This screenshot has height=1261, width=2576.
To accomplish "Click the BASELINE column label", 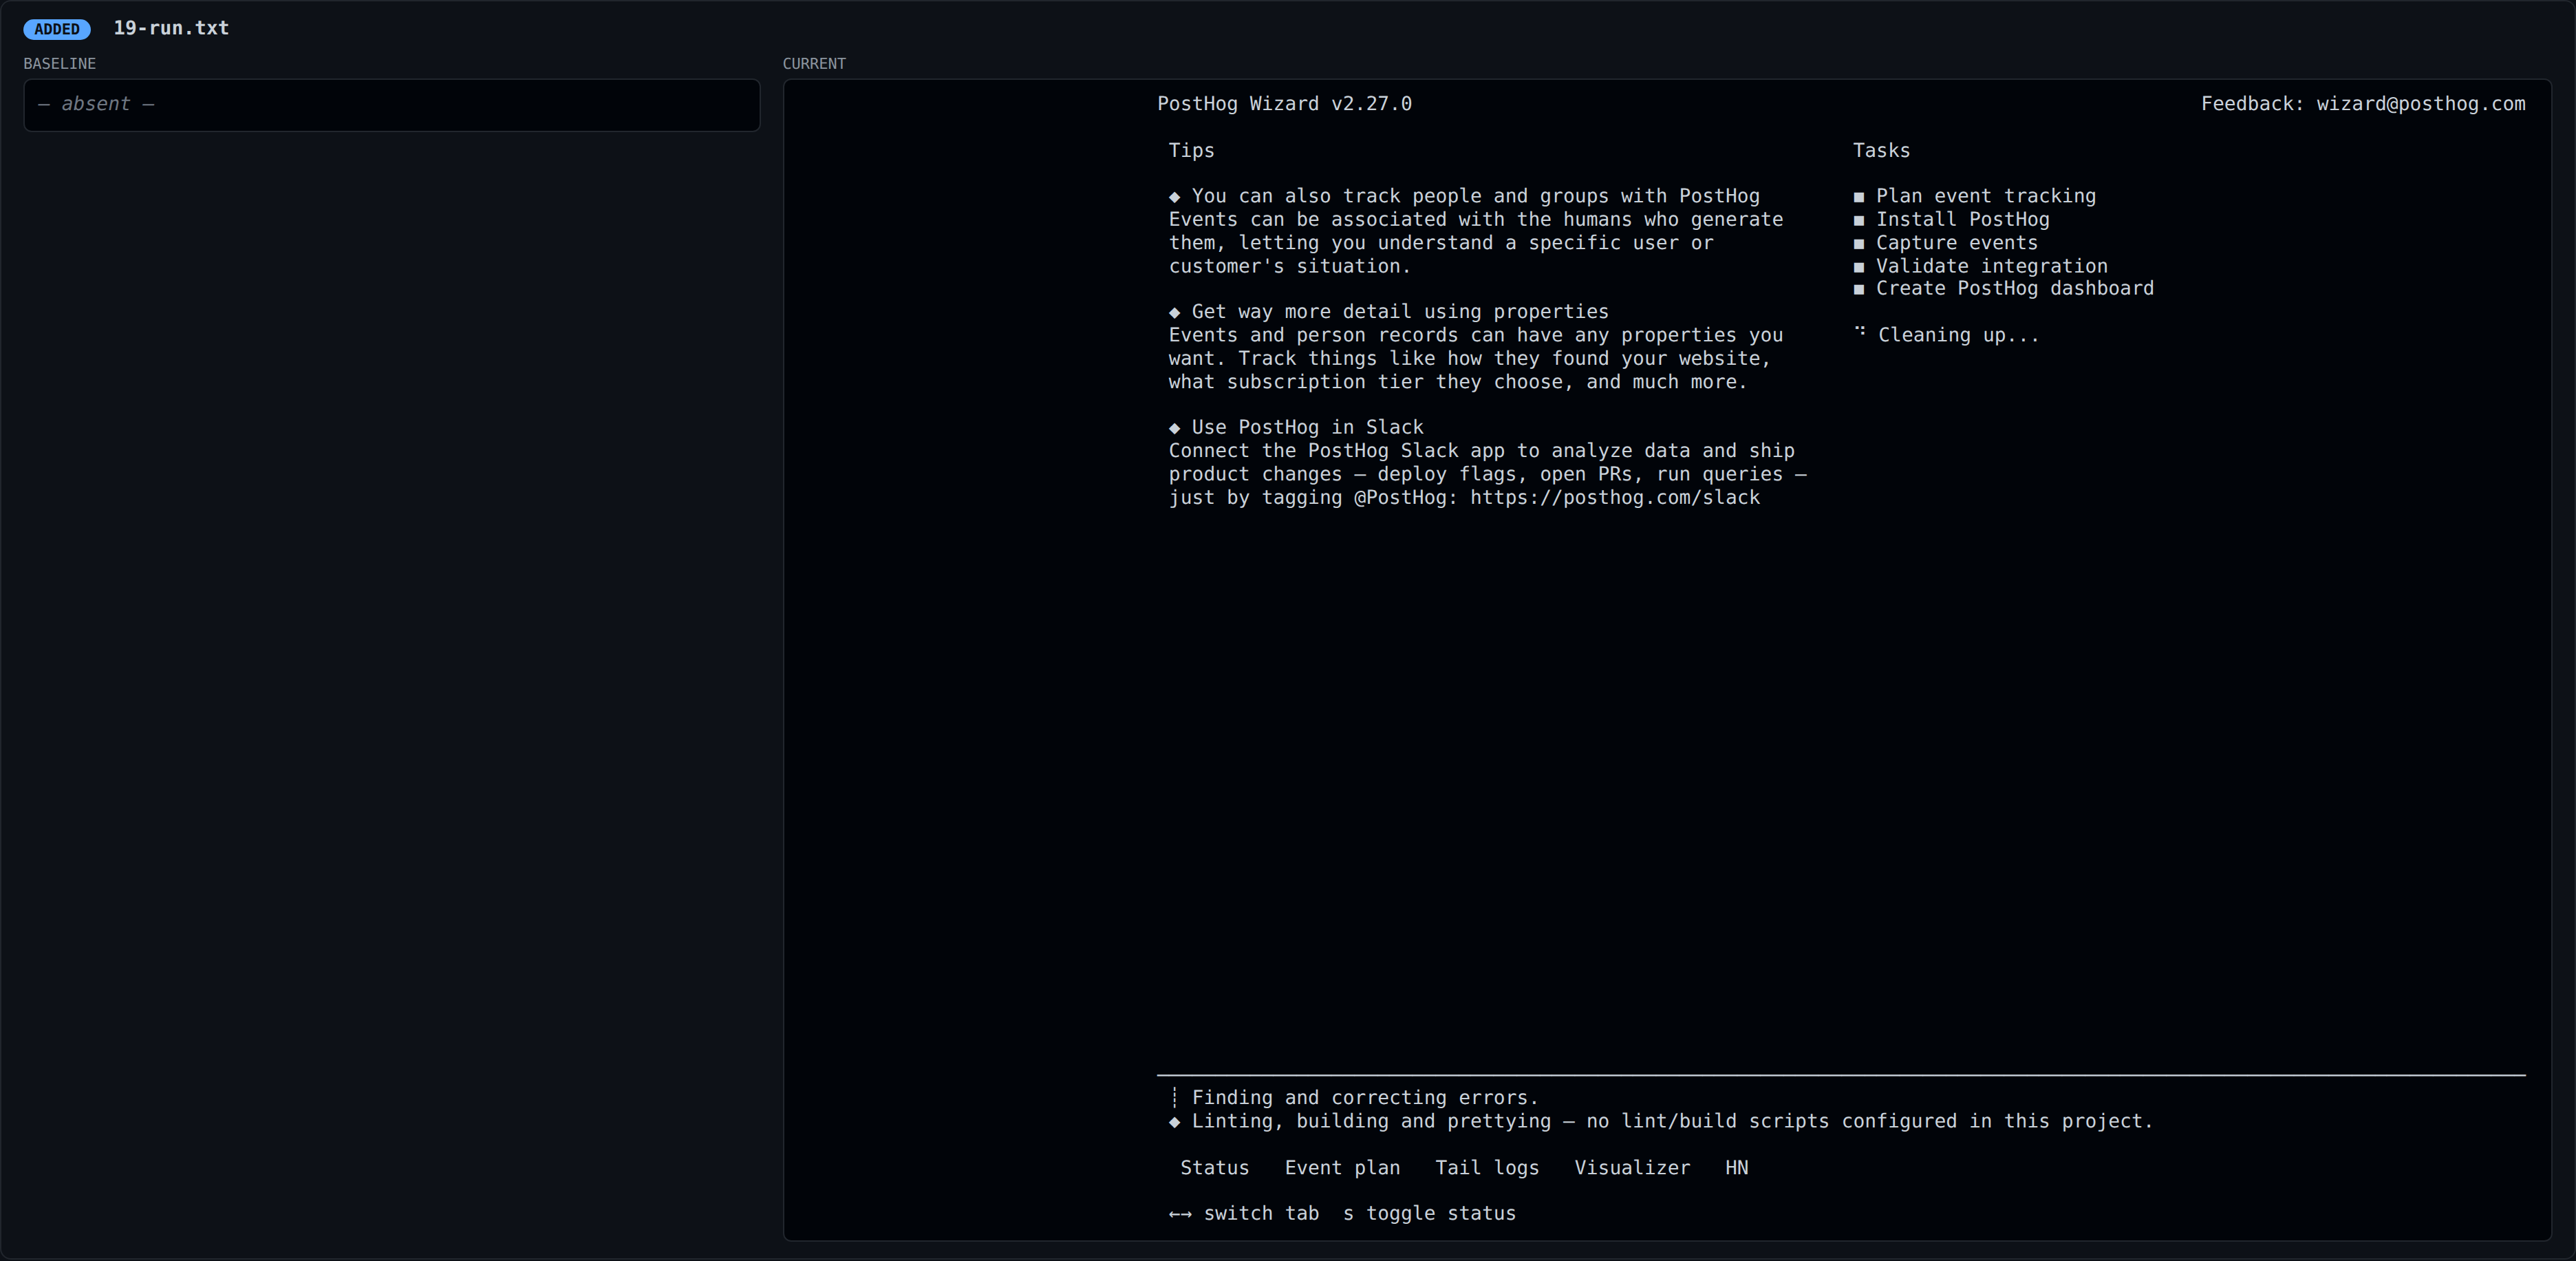I will coord(60,63).
